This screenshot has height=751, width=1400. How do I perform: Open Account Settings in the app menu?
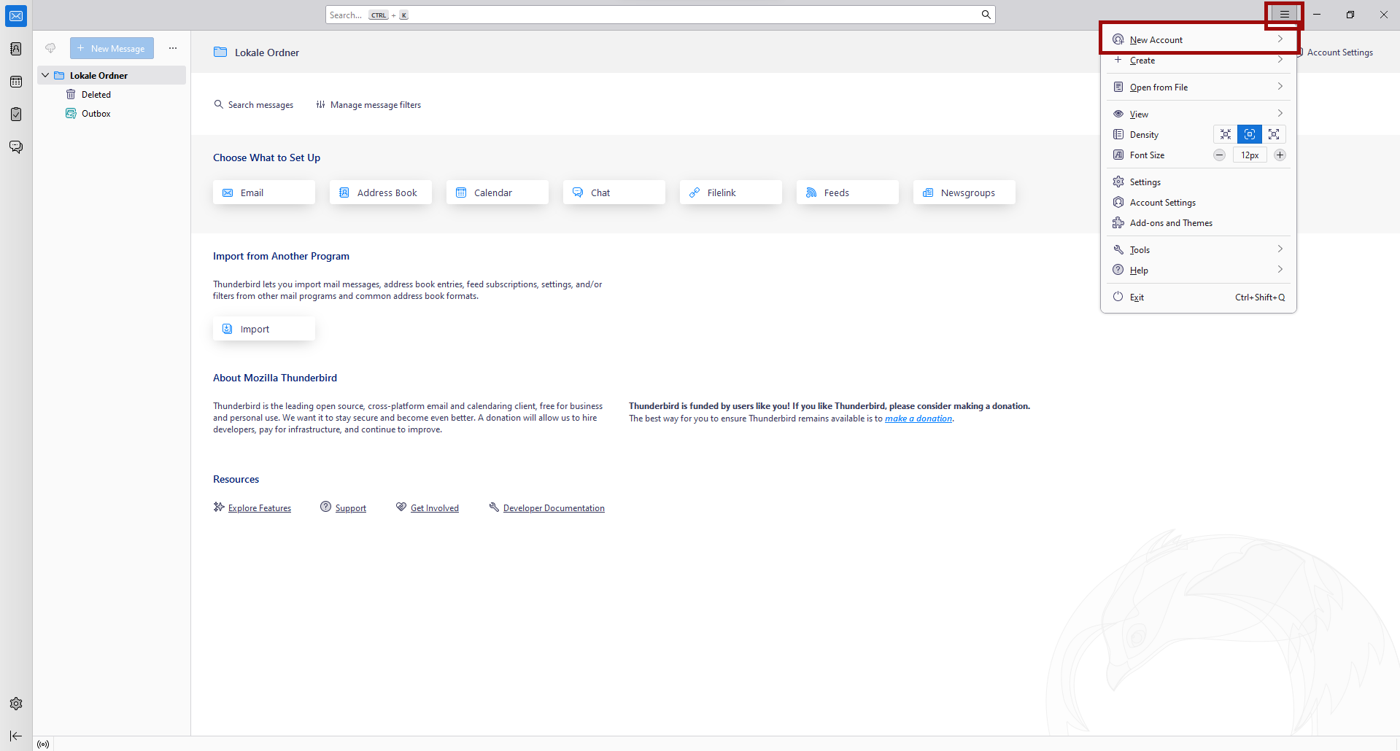pyautogui.click(x=1198, y=203)
